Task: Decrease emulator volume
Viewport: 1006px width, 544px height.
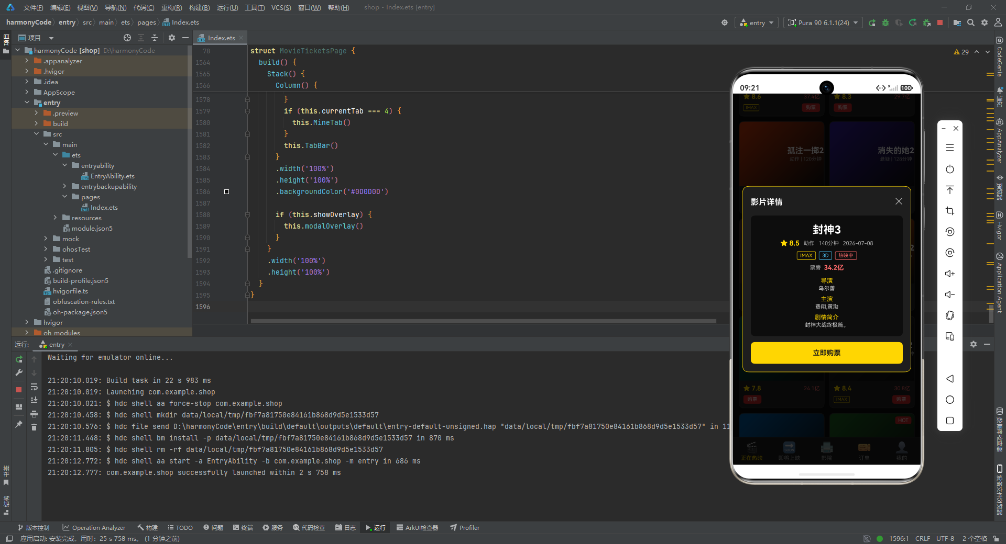Action: point(950,295)
